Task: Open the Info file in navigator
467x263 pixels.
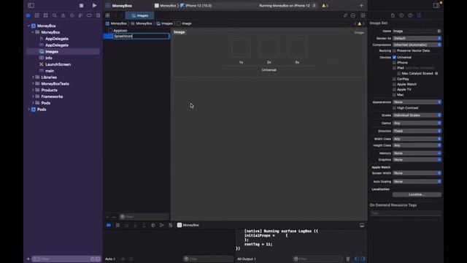Action: 49,58
